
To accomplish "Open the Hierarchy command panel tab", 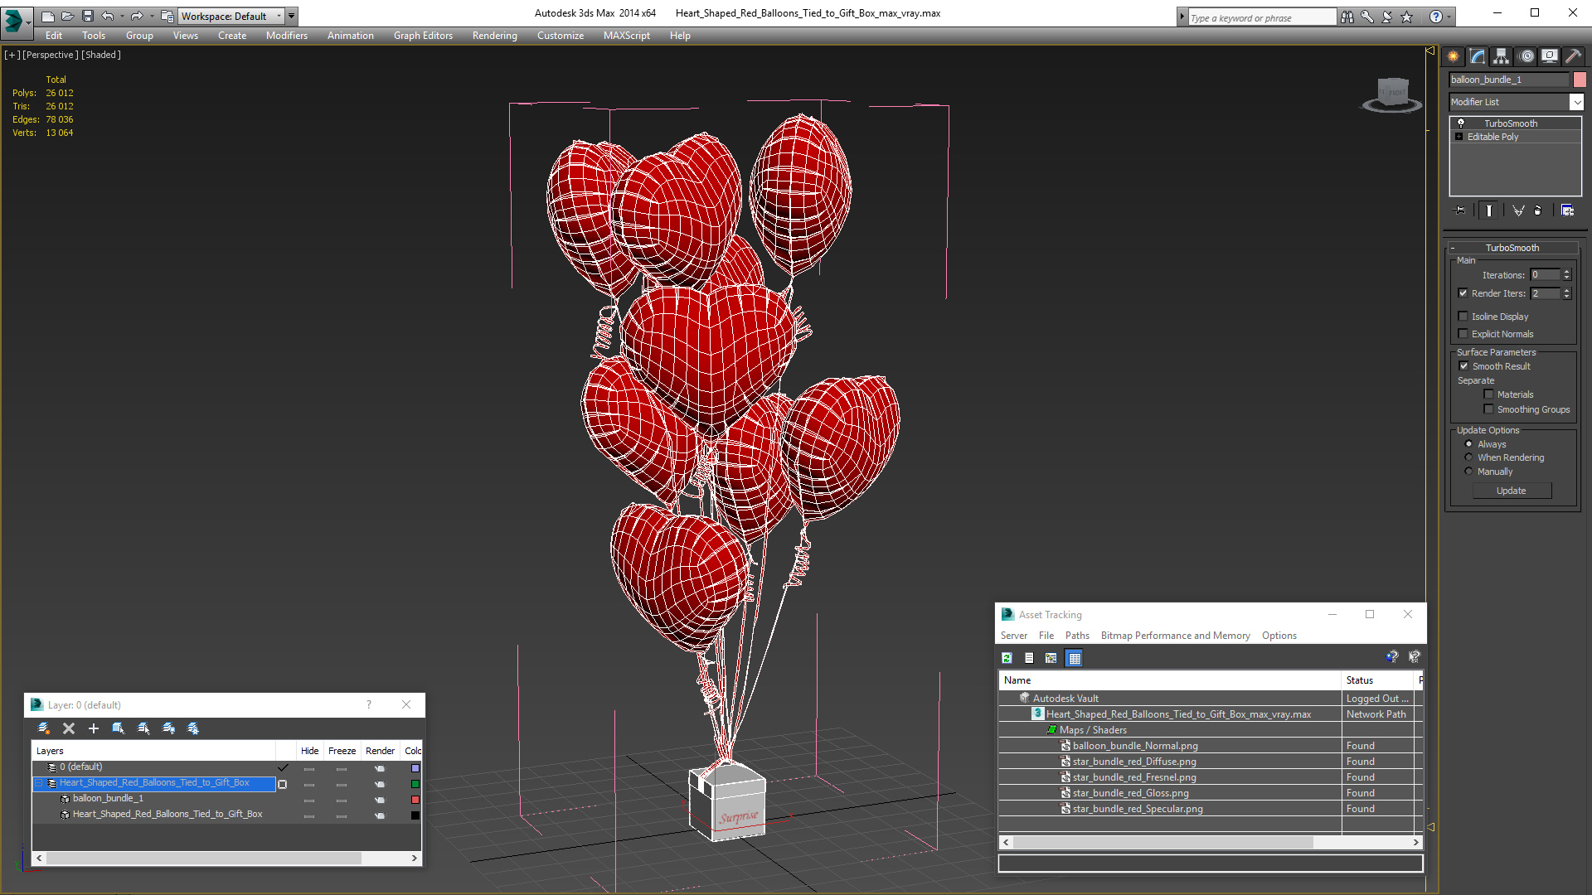I will pyautogui.click(x=1501, y=56).
